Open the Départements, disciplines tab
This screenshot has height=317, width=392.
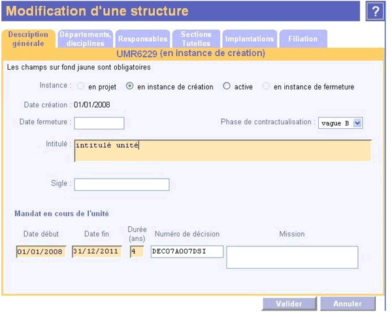(85, 39)
